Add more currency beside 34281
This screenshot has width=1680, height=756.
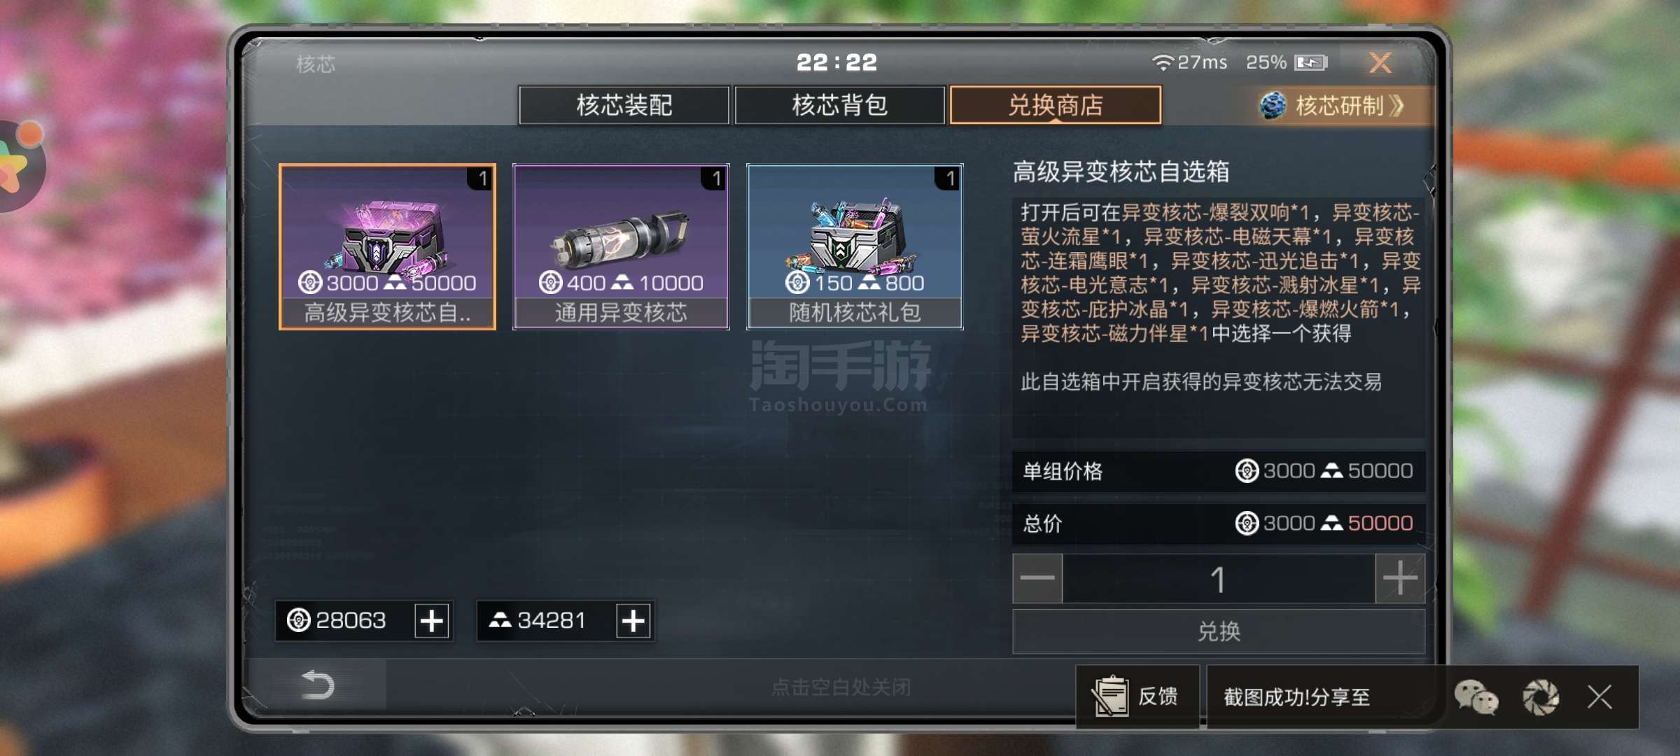633,620
